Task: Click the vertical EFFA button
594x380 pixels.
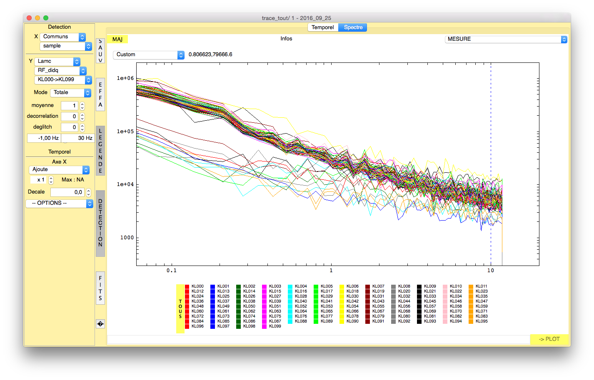Action: pyautogui.click(x=100, y=94)
